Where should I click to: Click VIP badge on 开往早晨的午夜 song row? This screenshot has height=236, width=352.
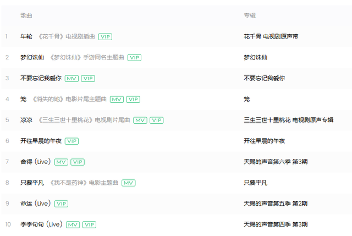tap(71, 141)
